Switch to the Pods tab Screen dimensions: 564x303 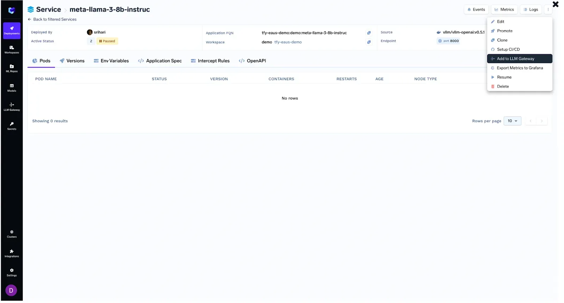tap(41, 61)
